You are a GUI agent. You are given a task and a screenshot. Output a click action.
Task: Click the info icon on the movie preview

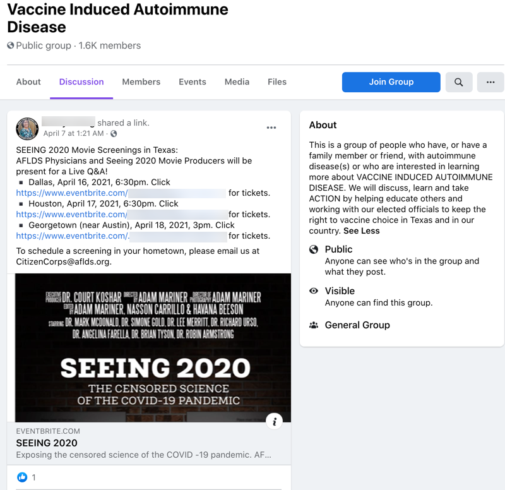pyautogui.click(x=274, y=421)
